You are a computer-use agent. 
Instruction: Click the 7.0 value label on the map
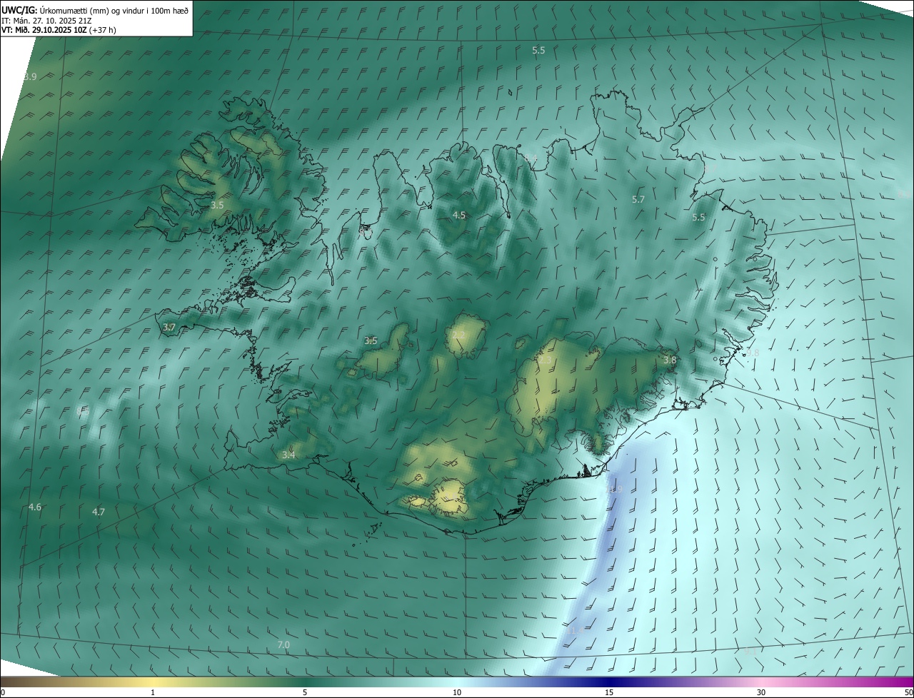(283, 645)
